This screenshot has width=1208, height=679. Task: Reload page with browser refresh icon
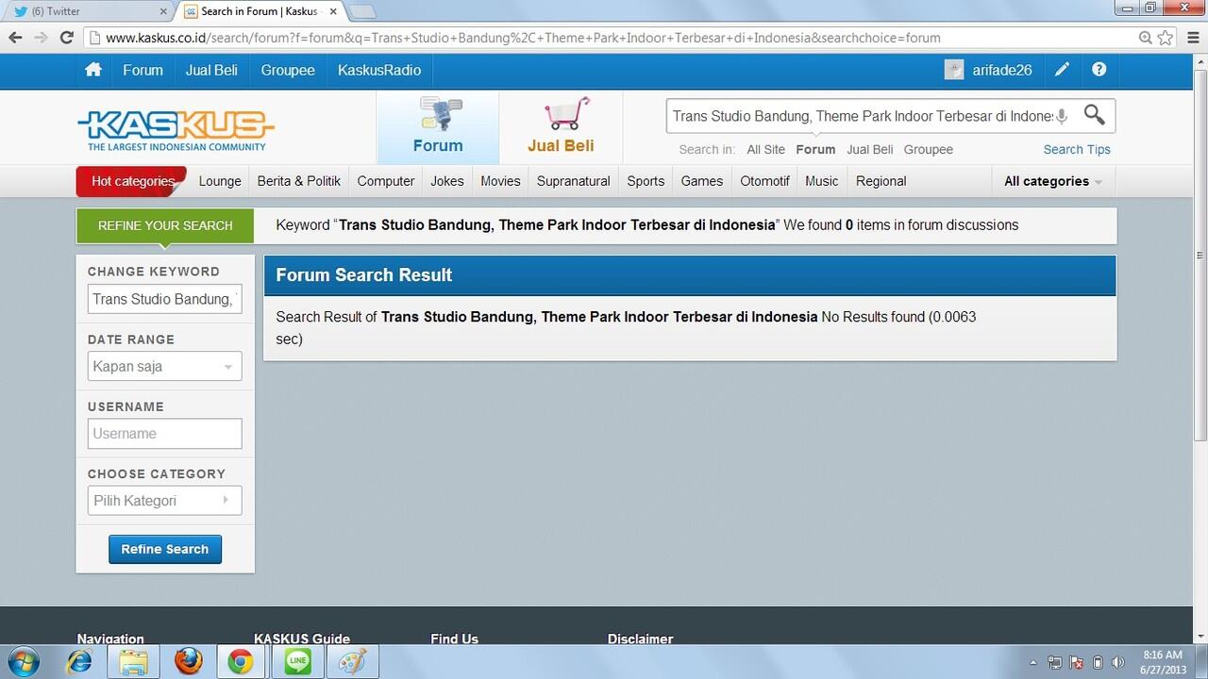(66, 38)
